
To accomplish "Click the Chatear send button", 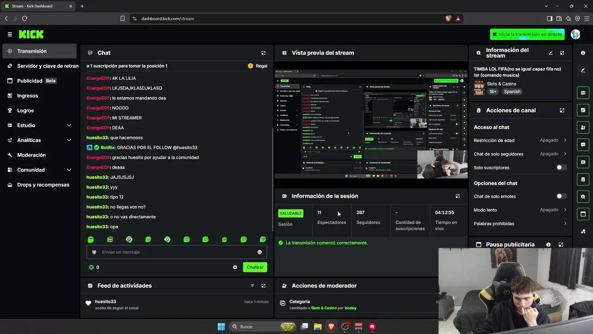I will 255,267.
